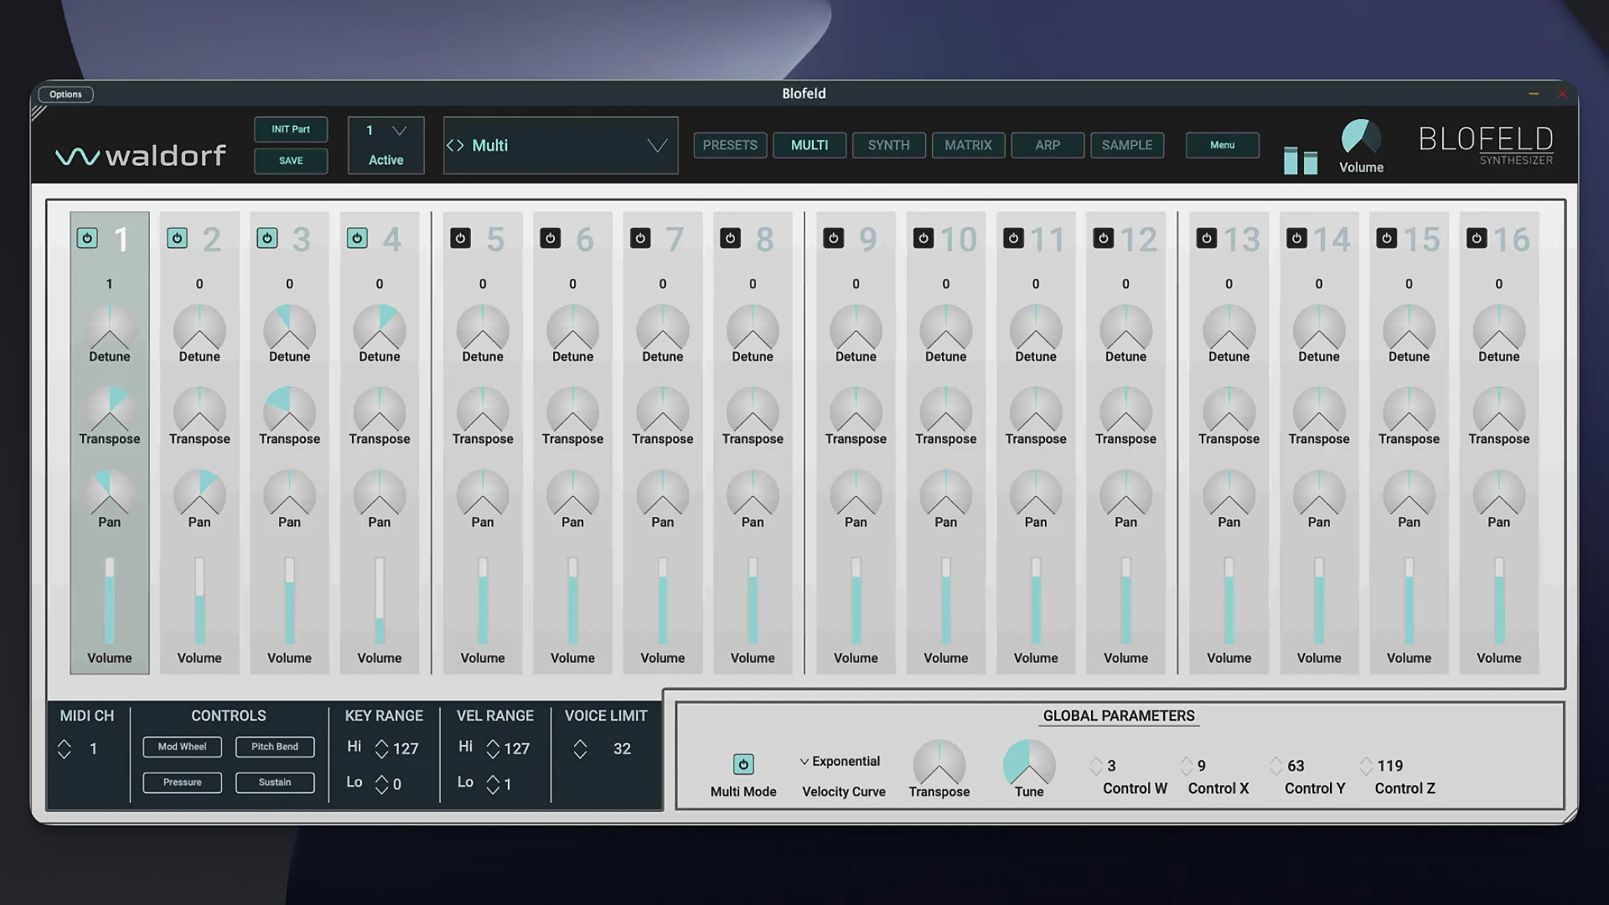The width and height of the screenshot is (1609, 905).
Task: Click the part 2 Pan knob
Action: pyautogui.click(x=199, y=494)
